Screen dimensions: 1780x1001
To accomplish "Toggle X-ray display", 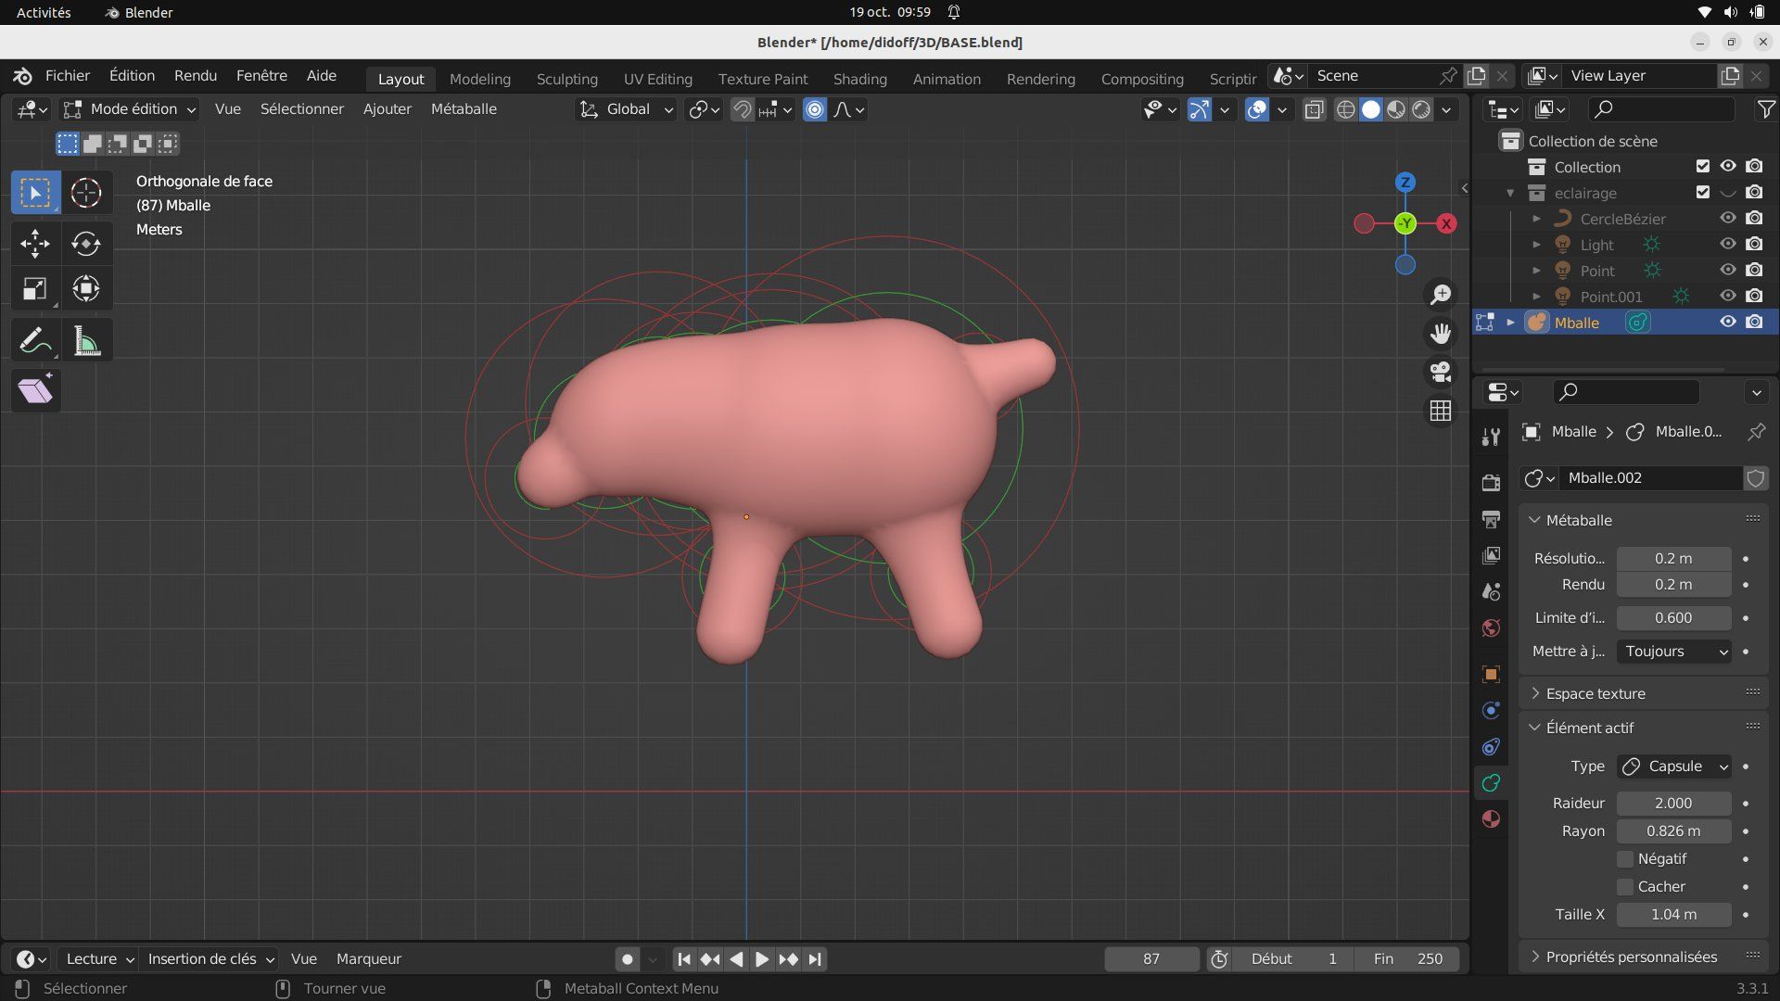I will [1314, 109].
